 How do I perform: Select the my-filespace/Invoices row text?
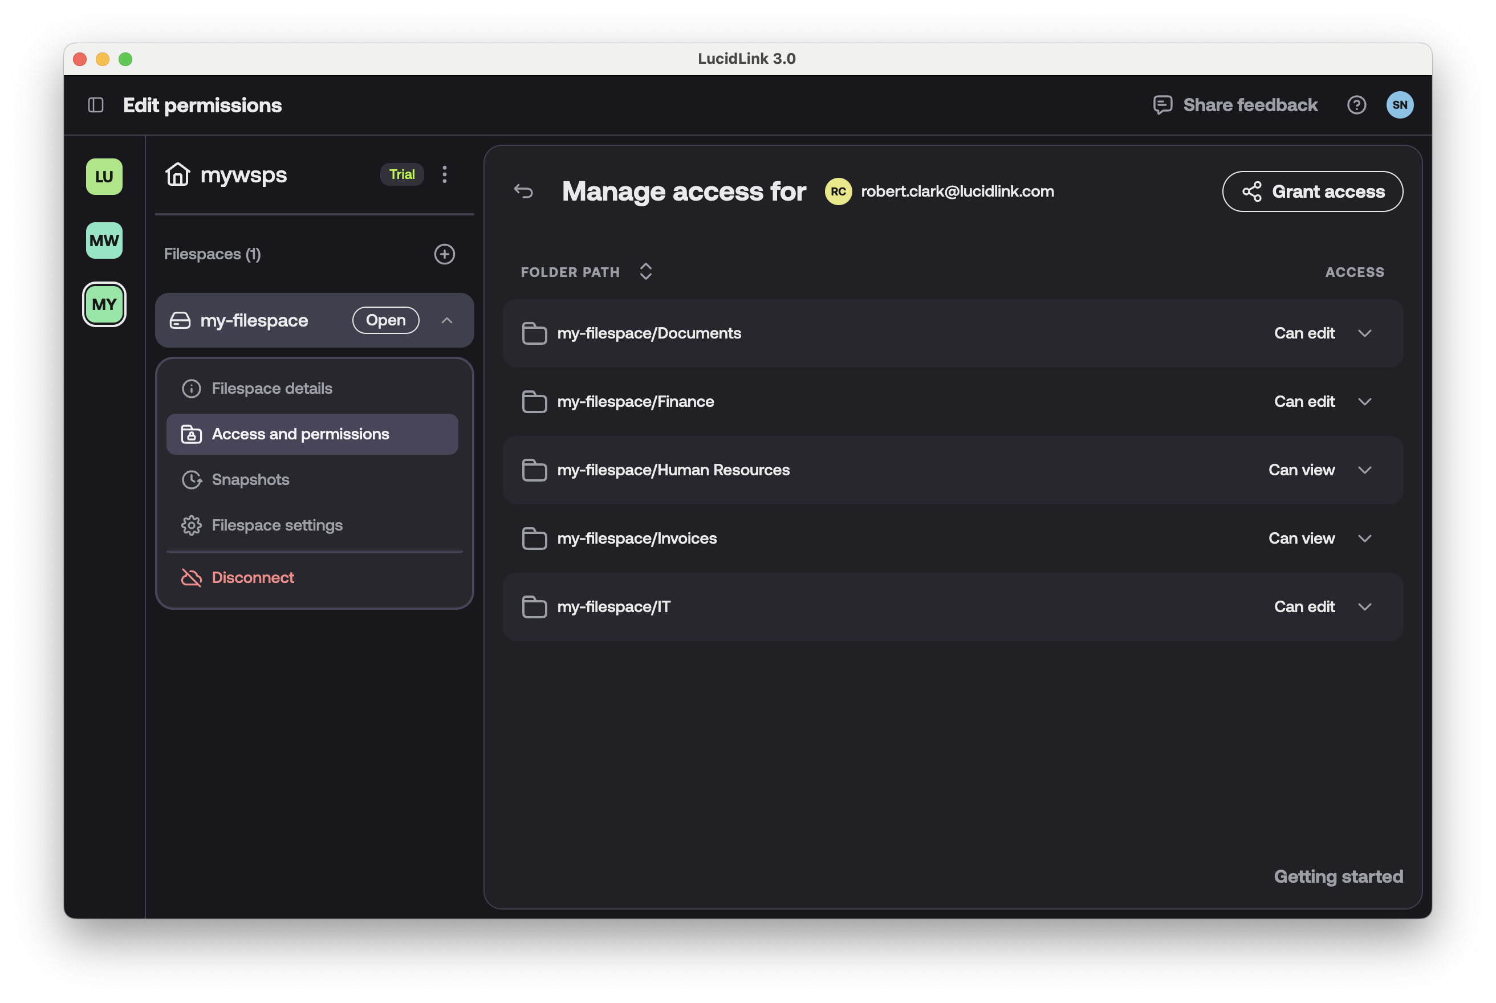[637, 539]
